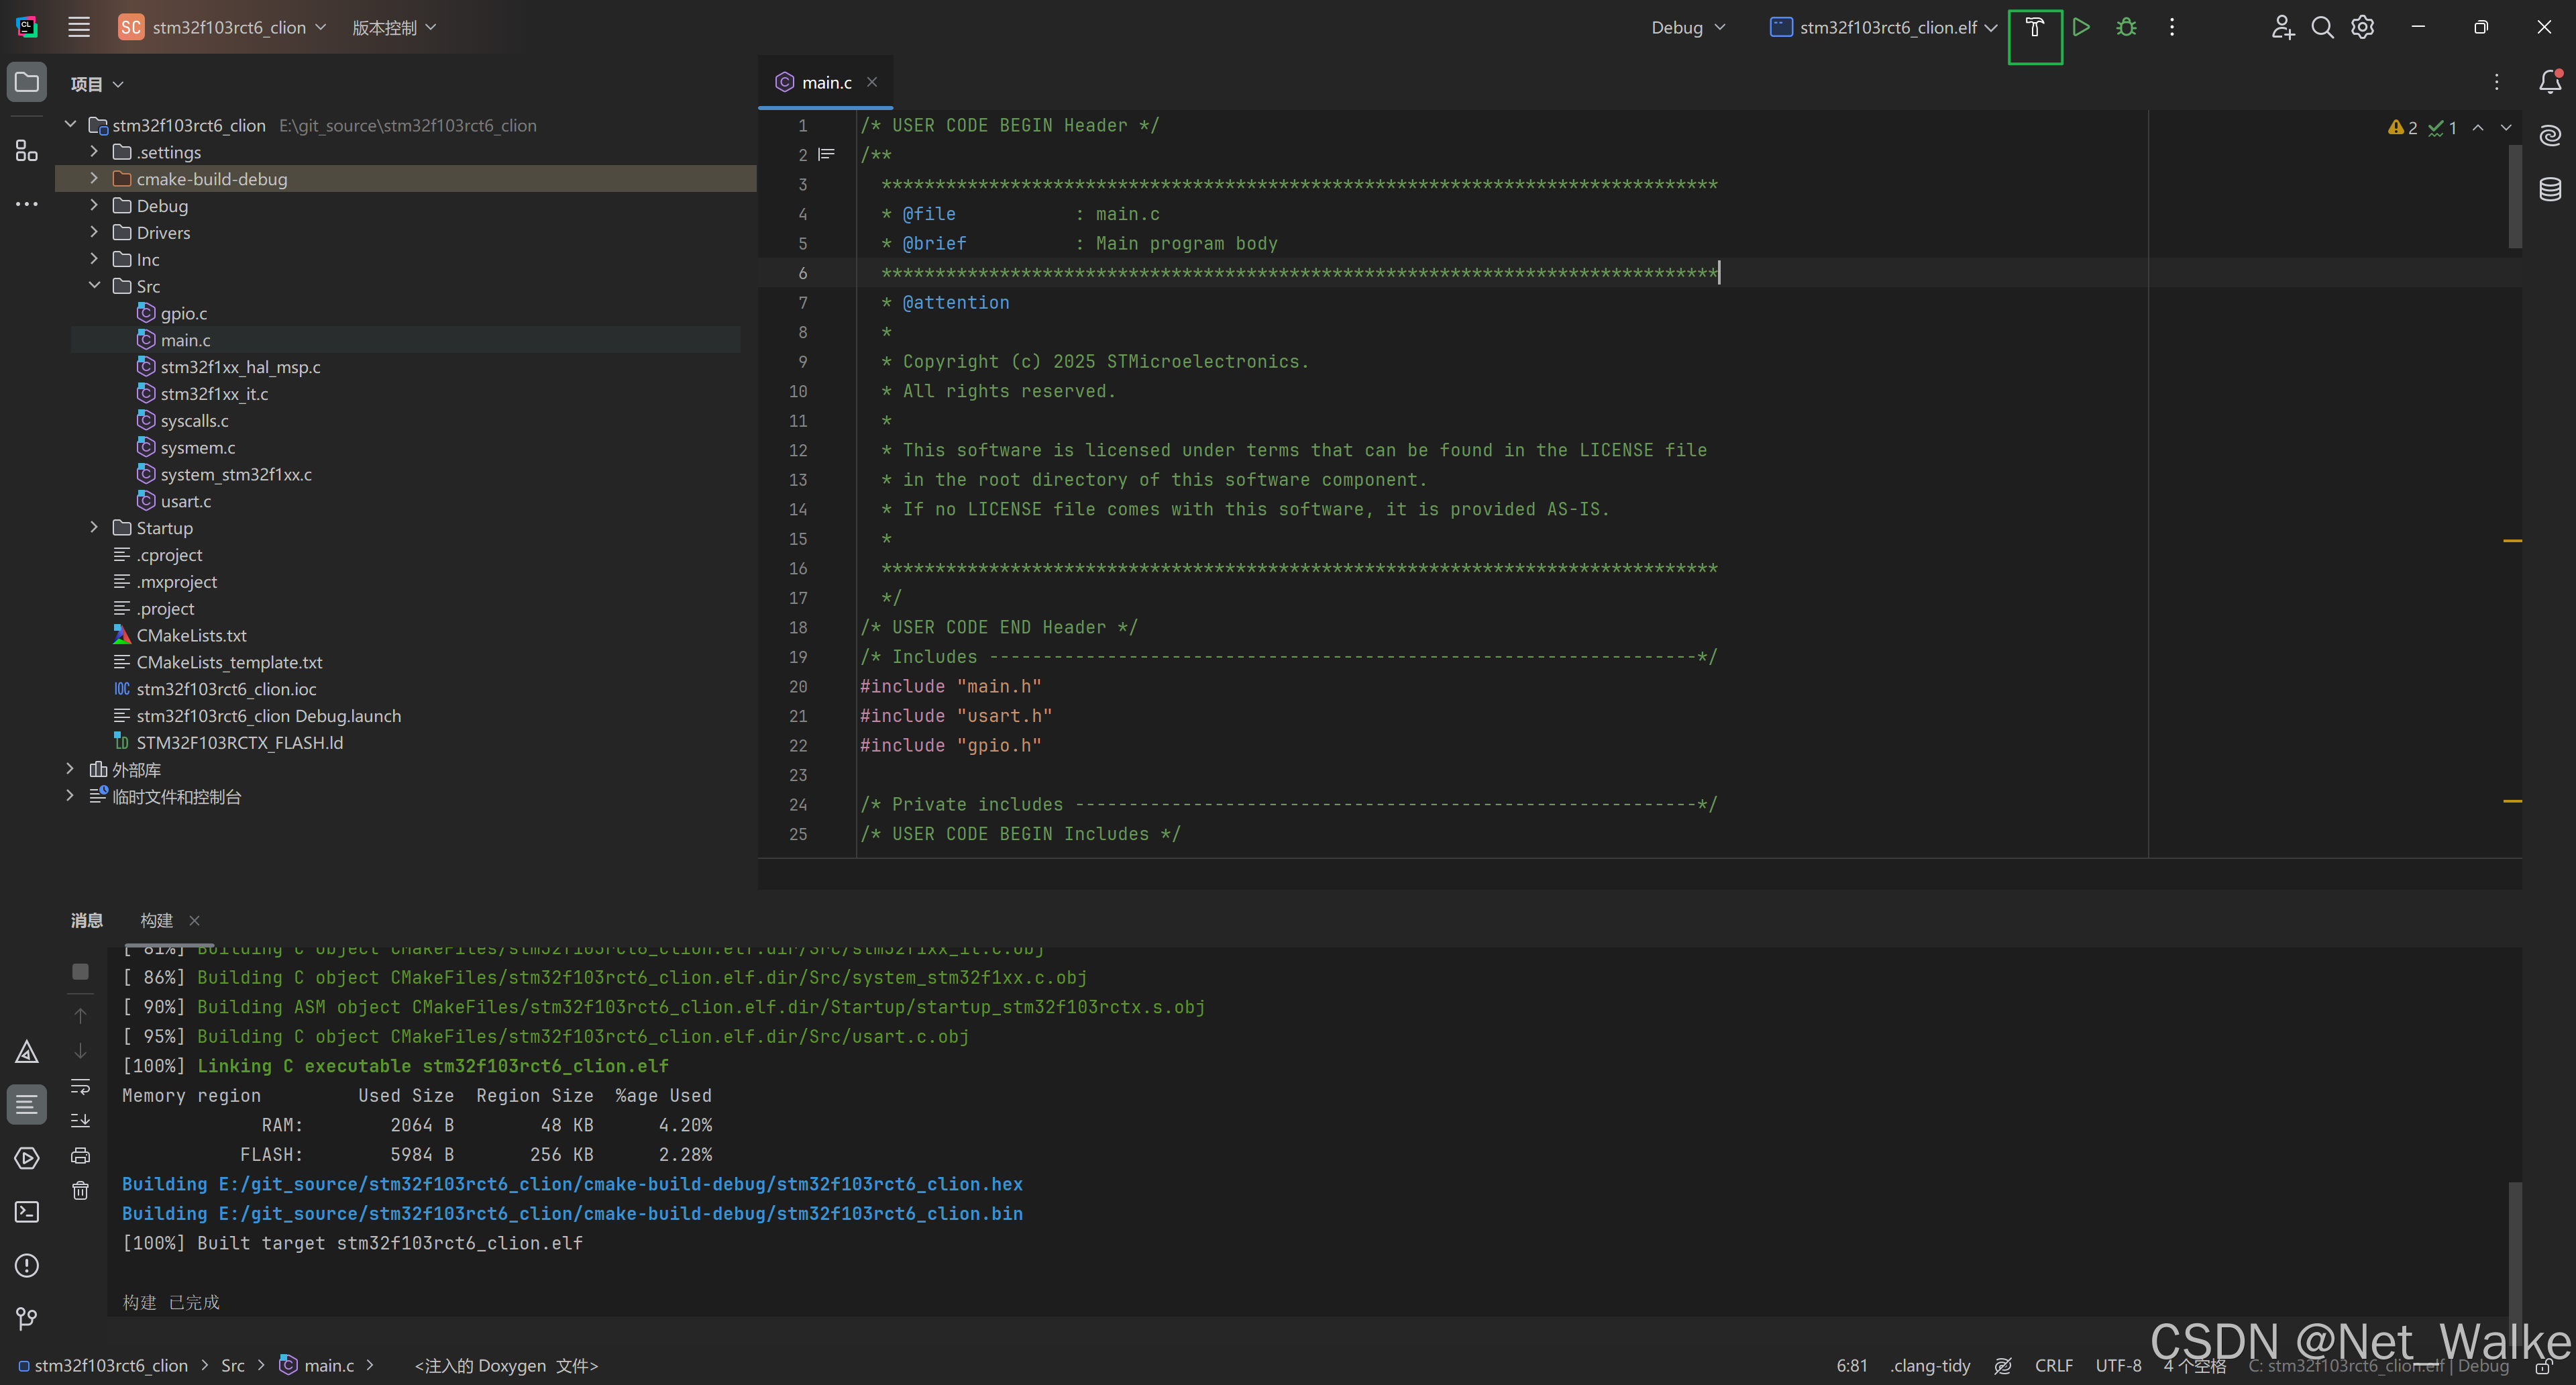Switch to the 消息 tab in bottom panel

(87, 920)
